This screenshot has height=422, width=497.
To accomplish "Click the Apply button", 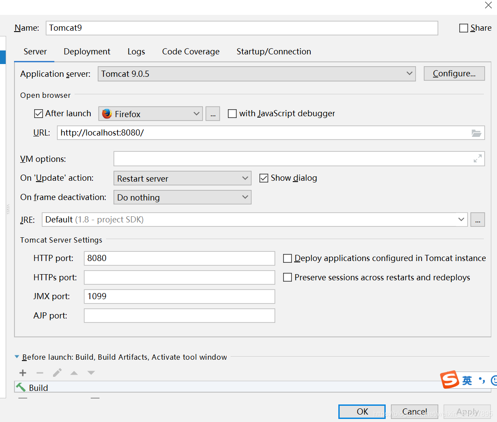I will pos(467,411).
